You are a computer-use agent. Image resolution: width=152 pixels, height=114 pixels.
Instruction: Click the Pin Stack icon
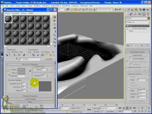[128, 45]
